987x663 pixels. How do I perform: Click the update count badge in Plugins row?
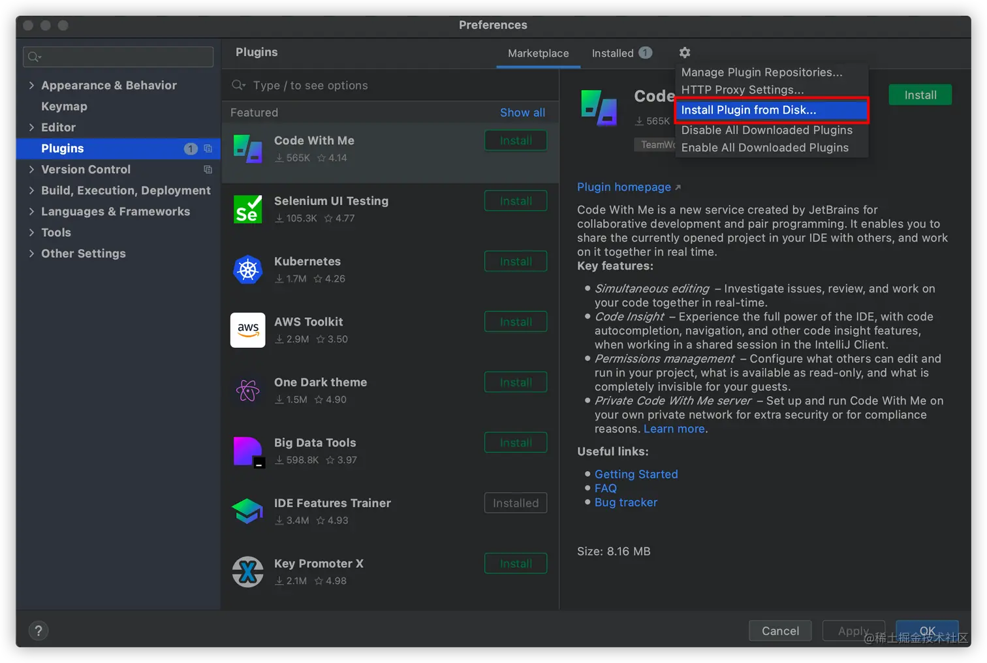click(191, 149)
